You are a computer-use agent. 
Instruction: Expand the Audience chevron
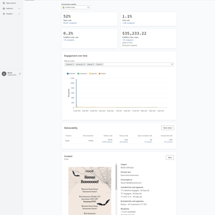19,9
